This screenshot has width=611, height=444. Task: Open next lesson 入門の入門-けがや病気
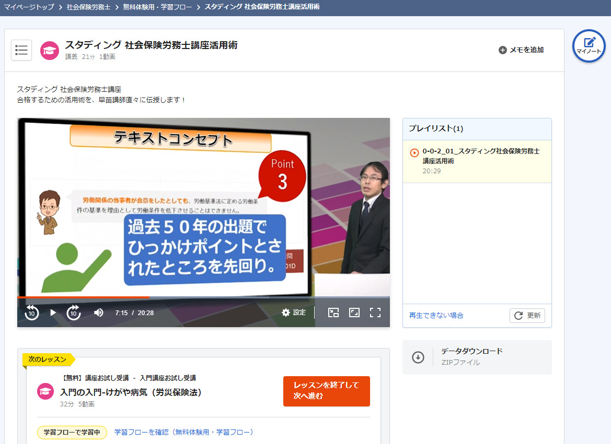(x=131, y=392)
